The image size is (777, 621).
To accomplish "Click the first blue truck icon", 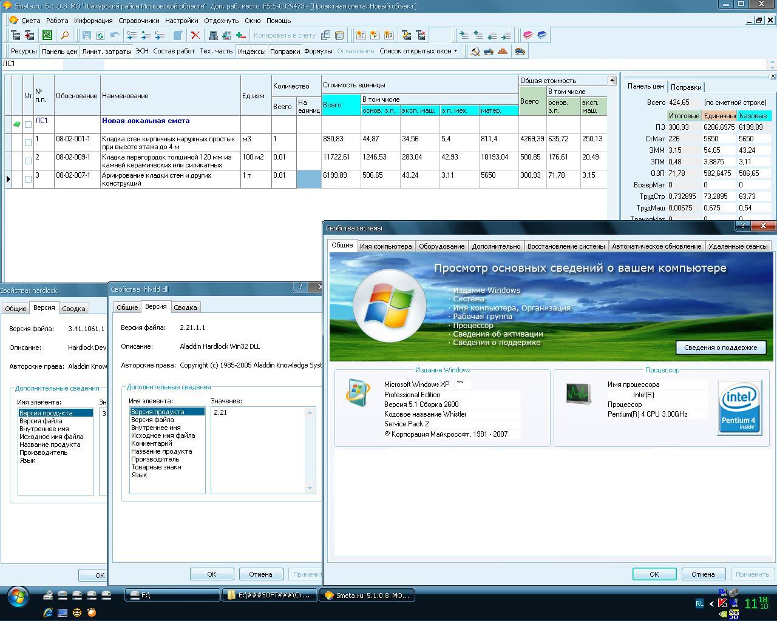I will [489, 52].
